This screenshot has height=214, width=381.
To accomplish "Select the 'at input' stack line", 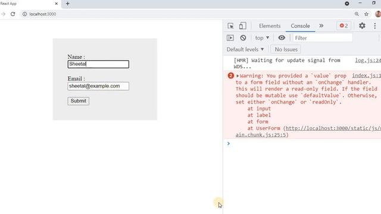I will 259,108.
